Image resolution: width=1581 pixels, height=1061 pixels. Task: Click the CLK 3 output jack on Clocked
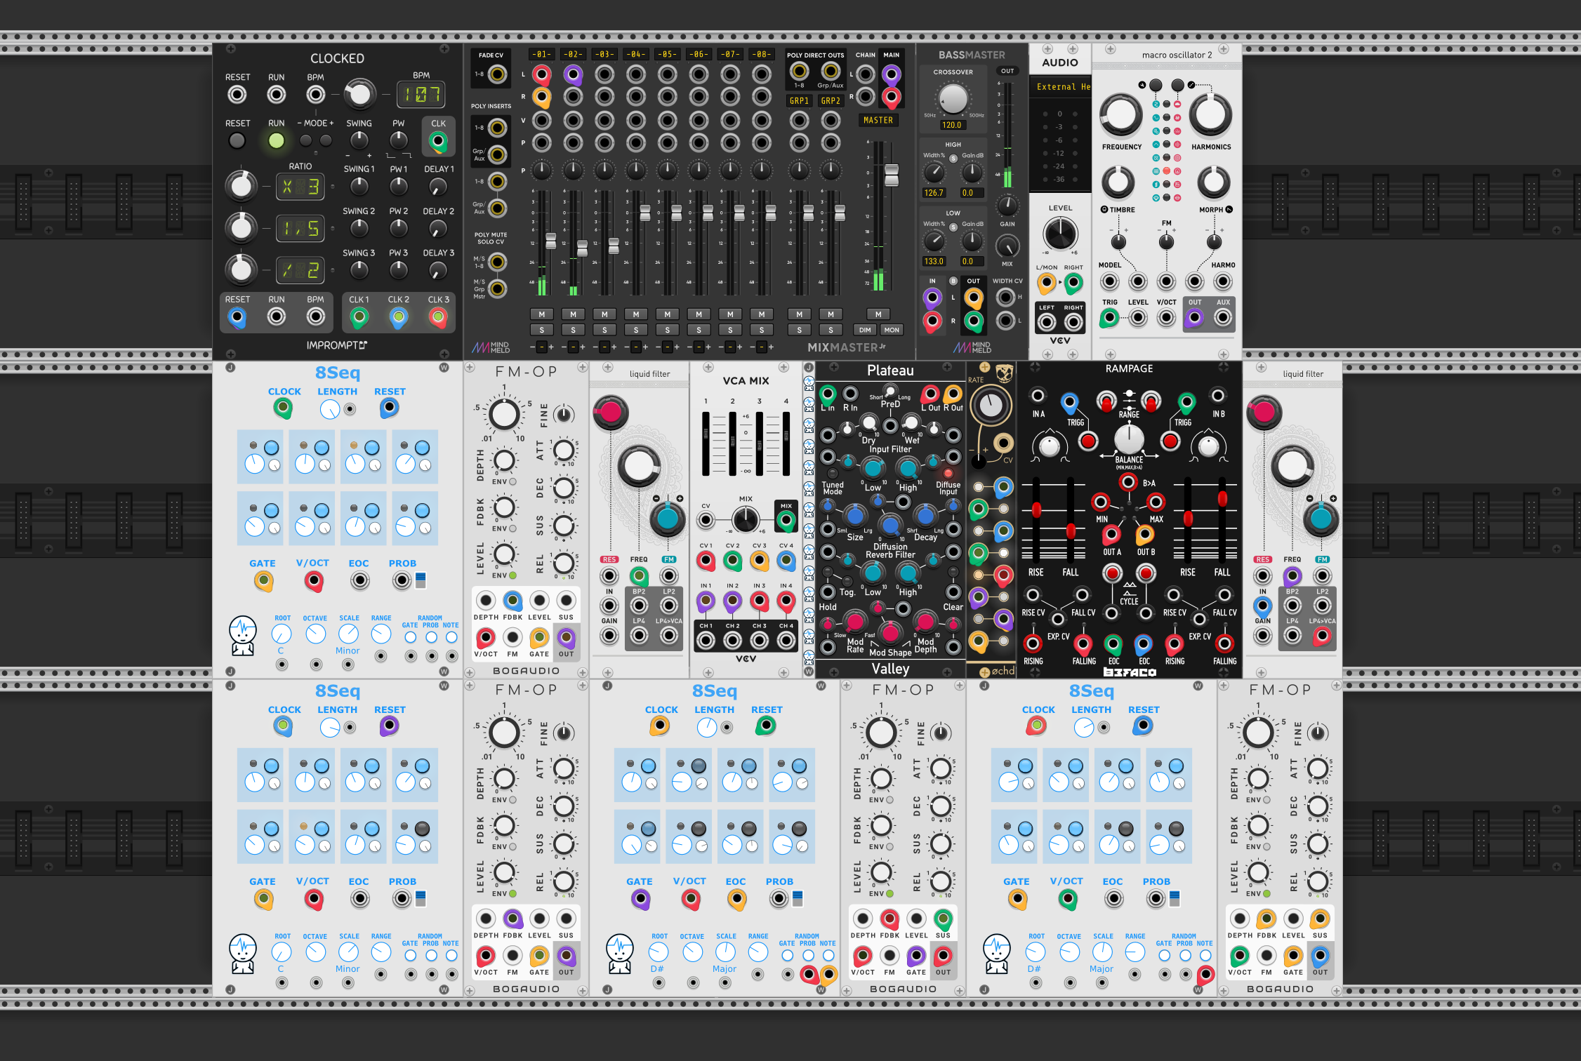pyautogui.click(x=438, y=318)
